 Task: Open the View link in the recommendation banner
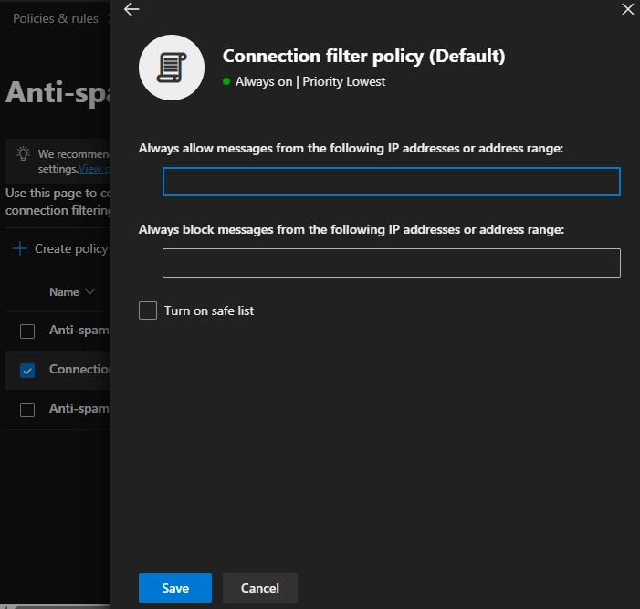pyautogui.click(x=94, y=169)
